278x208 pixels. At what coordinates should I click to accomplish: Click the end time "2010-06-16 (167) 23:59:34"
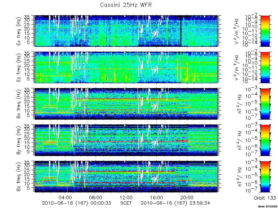coord(175,203)
